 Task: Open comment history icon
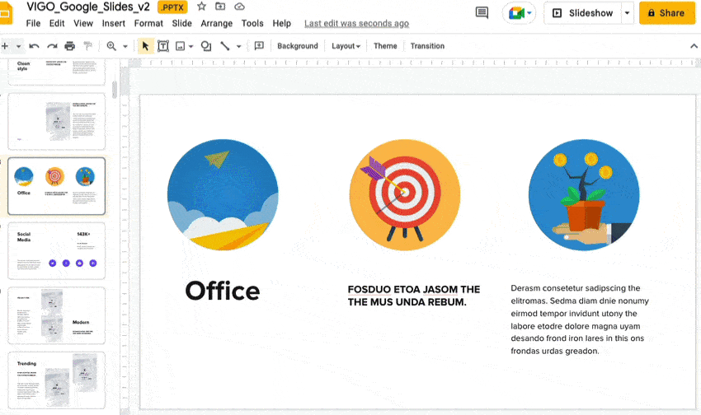[482, 13]
